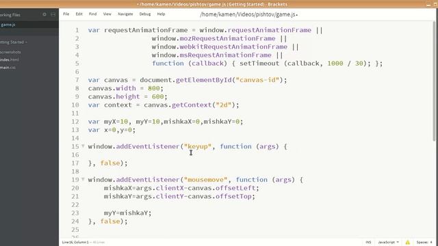The width and height of the screenshot is (438, 246).
Task: Open the View menu
Action: pyautogui.click(x=107, y=14)
